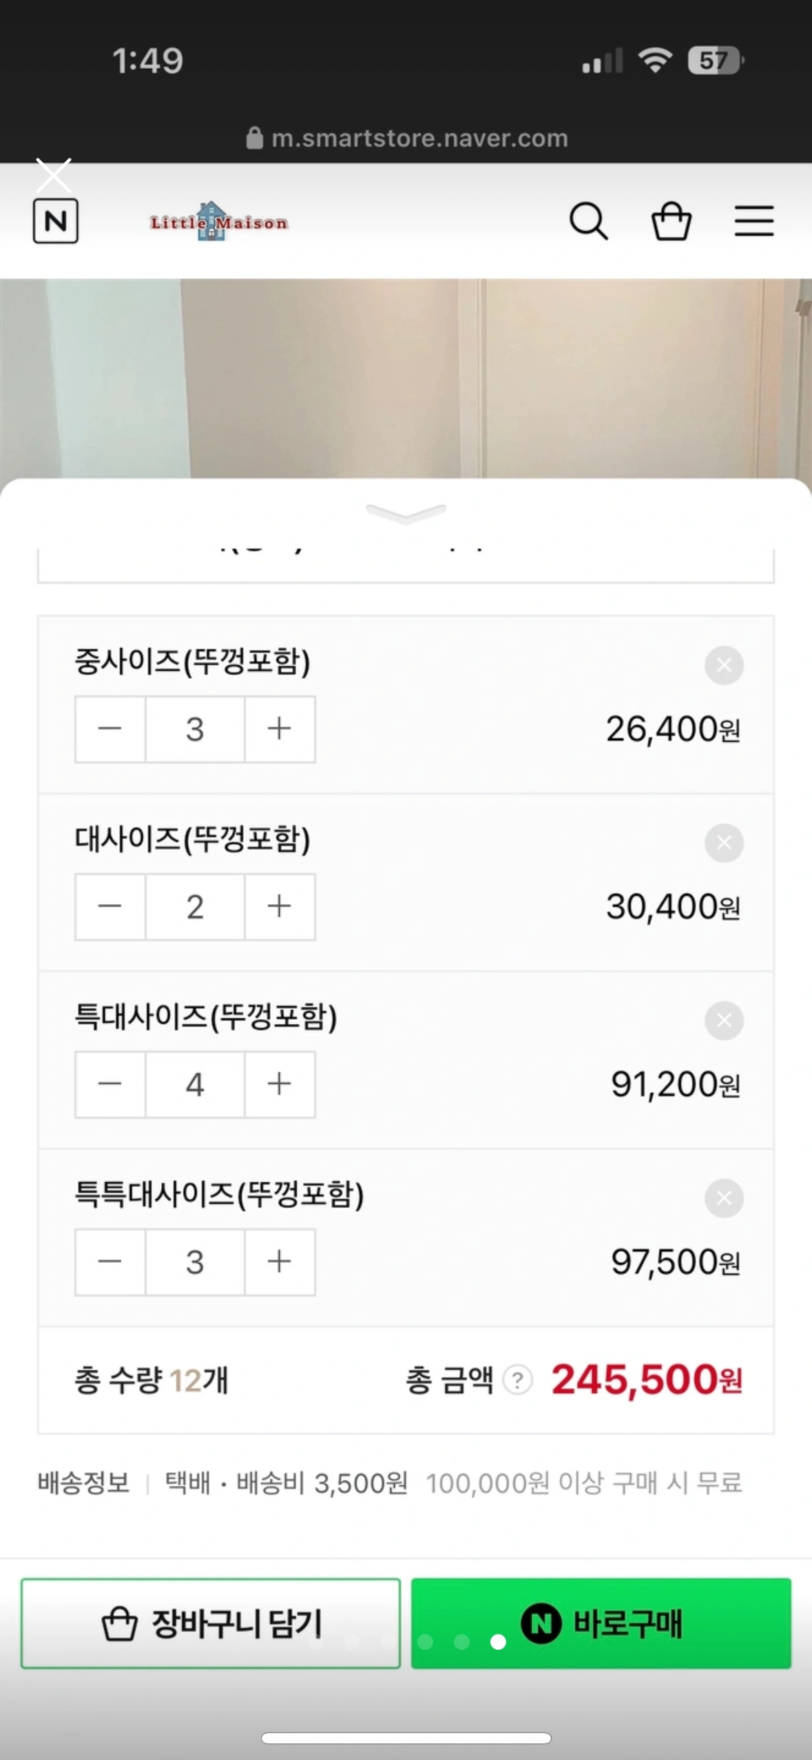Open the hamburger menu
Viewport: 812px width, 1760px height.
[x=754, y=221]
